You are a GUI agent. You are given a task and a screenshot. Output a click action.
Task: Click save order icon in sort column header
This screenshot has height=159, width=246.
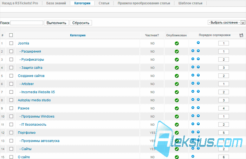click(x=241, y=35)
